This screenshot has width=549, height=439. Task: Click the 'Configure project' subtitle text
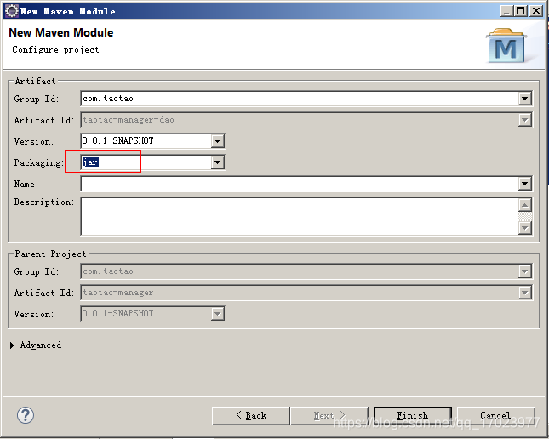(55, 49)
